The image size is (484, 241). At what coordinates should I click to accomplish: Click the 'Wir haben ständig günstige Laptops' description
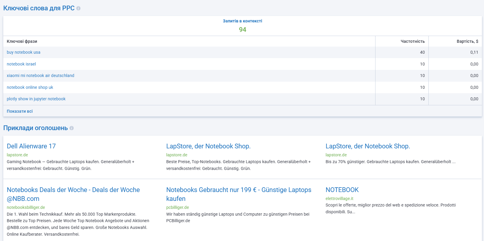tap(238, 217)
